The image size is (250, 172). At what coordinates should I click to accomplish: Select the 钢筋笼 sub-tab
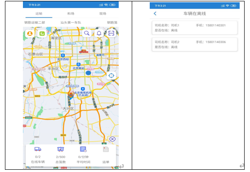click(112, 22)
